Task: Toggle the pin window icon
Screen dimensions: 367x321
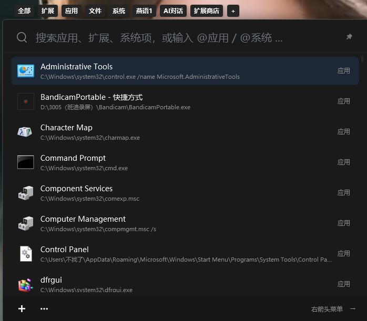Action: (x=349, y=37)
